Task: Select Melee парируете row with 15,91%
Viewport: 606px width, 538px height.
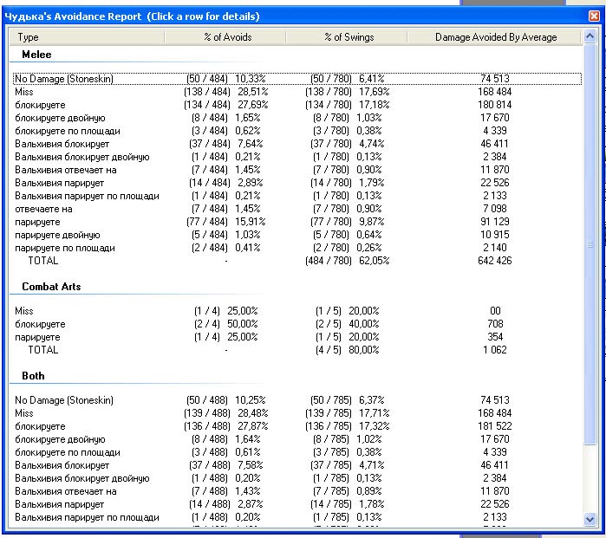Action: pyautogui.click(x=296, y=222)
